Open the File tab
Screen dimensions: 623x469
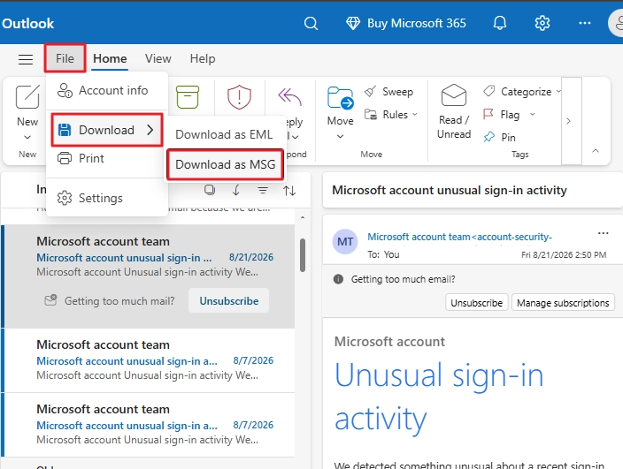[65, 58]
